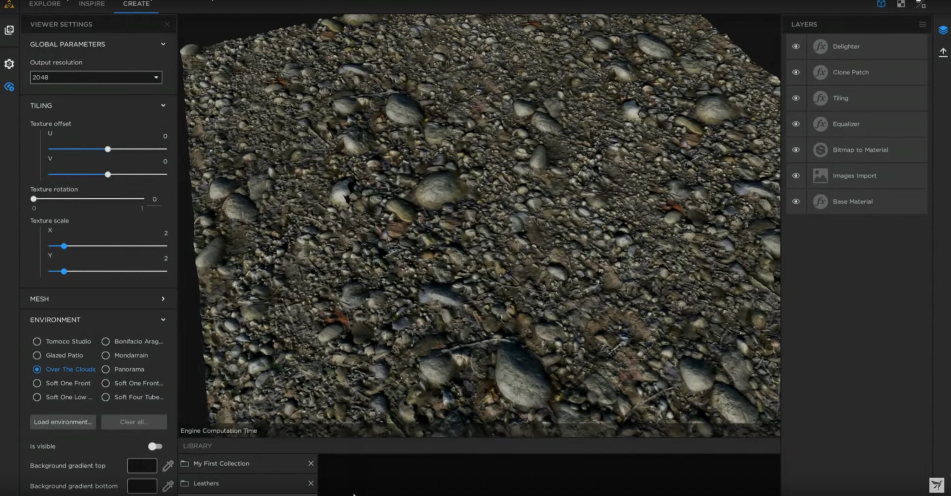Select the Delighter layer by name
This screenshot has height=496, width=951.
tap(846, 46)
